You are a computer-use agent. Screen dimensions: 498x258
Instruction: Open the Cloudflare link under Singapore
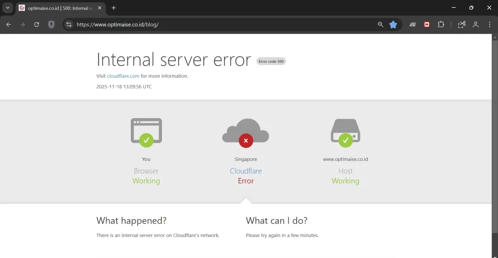click(246, 171)
